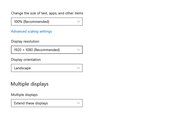Click the chevron beside Extend these displays
This screenshot has height=119, width=185.
click(x=79, y=103)
